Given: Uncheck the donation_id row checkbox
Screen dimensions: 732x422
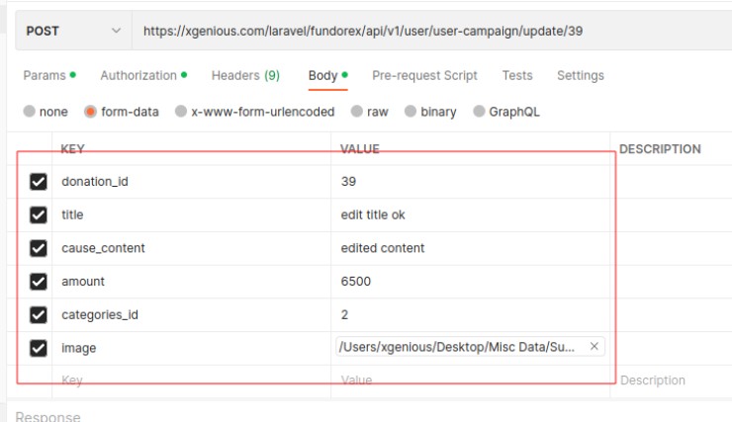Looking at the screenshot, I should click(39, 182).
